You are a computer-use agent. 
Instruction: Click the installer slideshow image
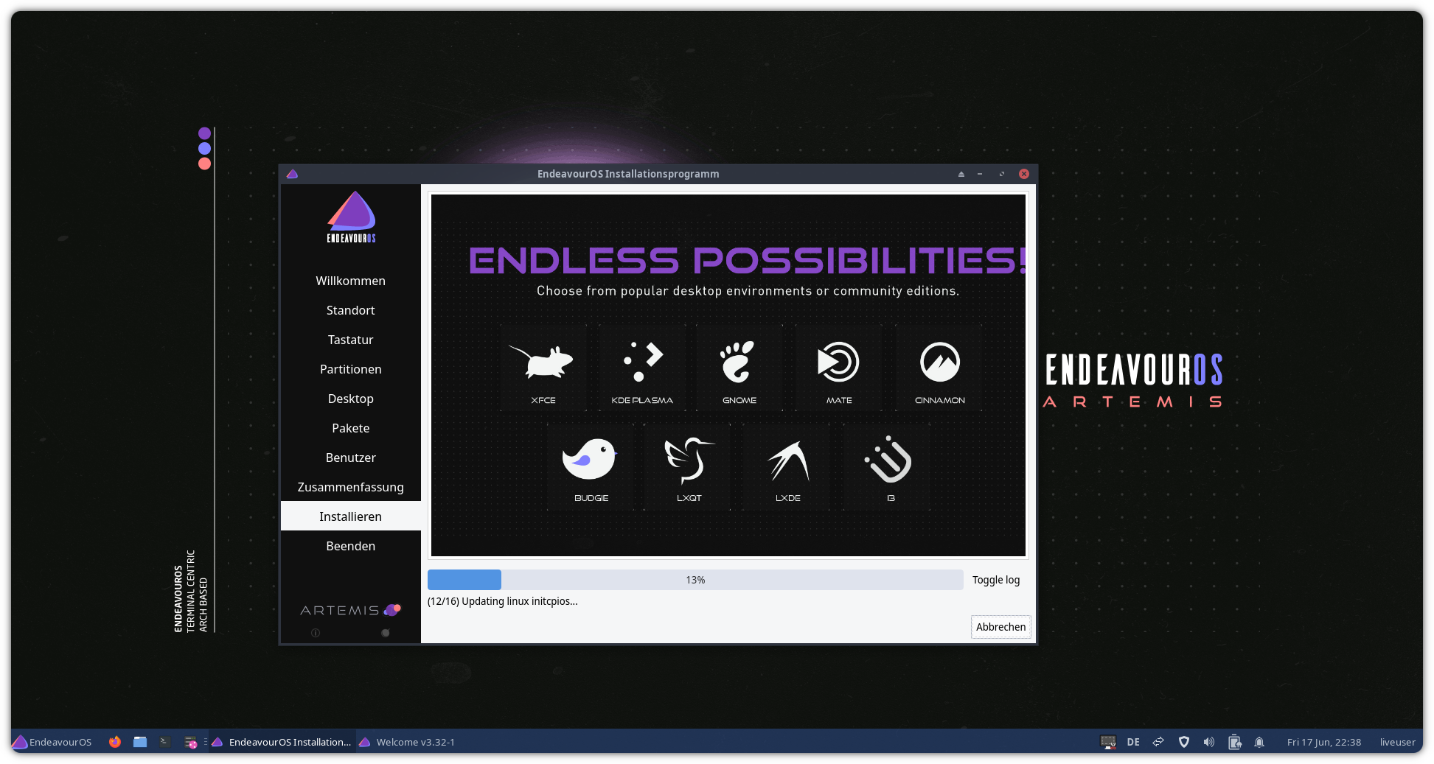[x=728, y=375]
